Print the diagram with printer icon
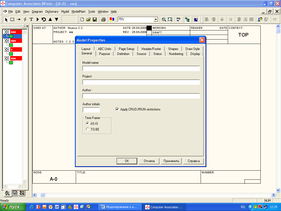 pyautogui.click(x=103, y=20)
